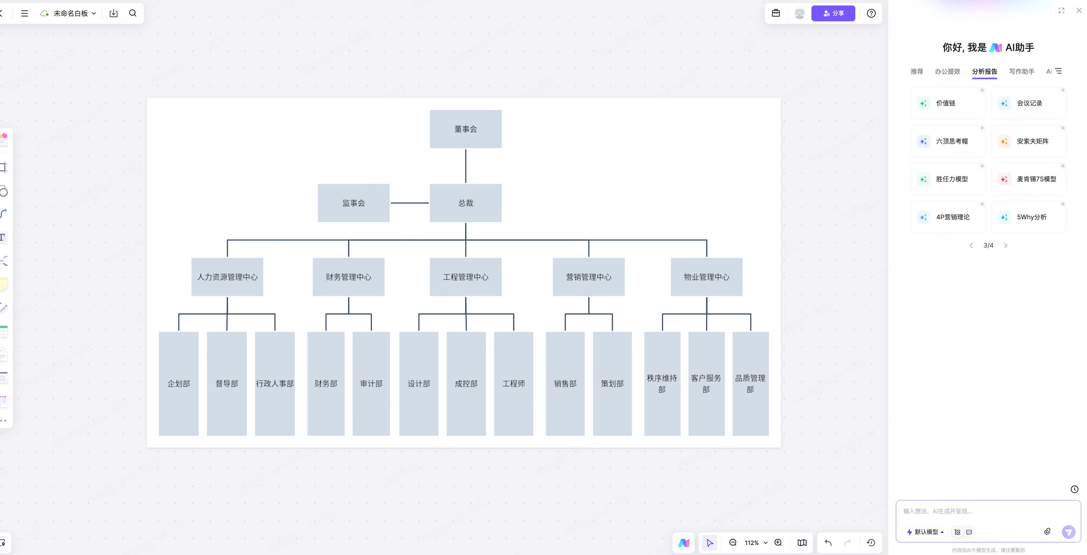Open version history clock icon
Image resolution: width=1087 pixels, height=555 pixels.
point(871,542)
